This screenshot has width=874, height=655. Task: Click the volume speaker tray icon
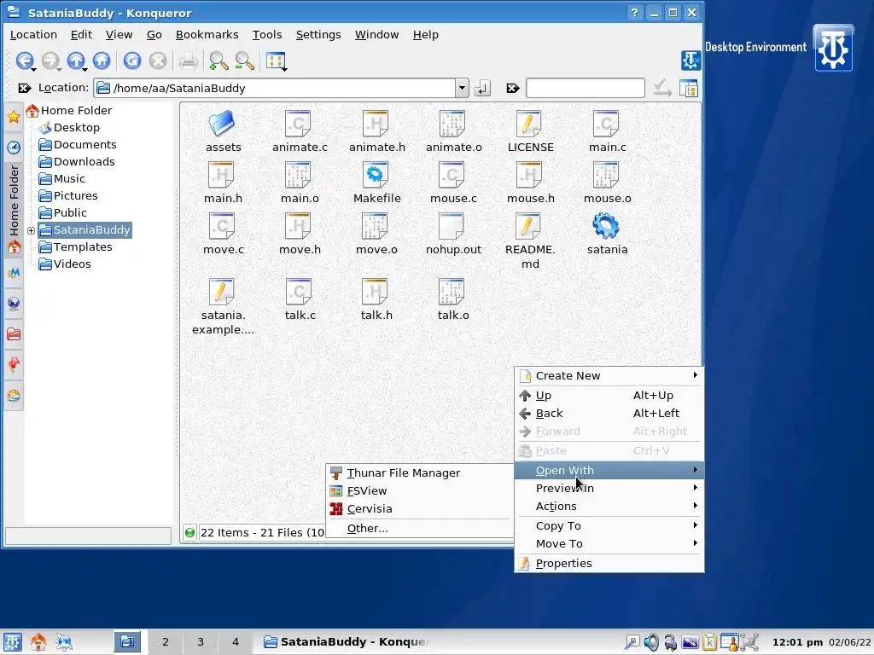(651, 642)
